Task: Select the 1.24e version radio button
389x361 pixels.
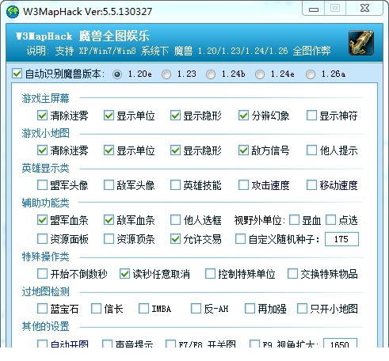Action: click(x=260, y=74)
